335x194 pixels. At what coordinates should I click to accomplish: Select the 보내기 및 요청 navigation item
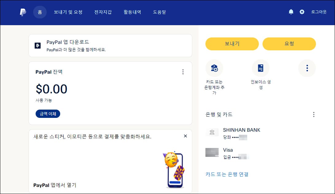(x=69, y=12)
